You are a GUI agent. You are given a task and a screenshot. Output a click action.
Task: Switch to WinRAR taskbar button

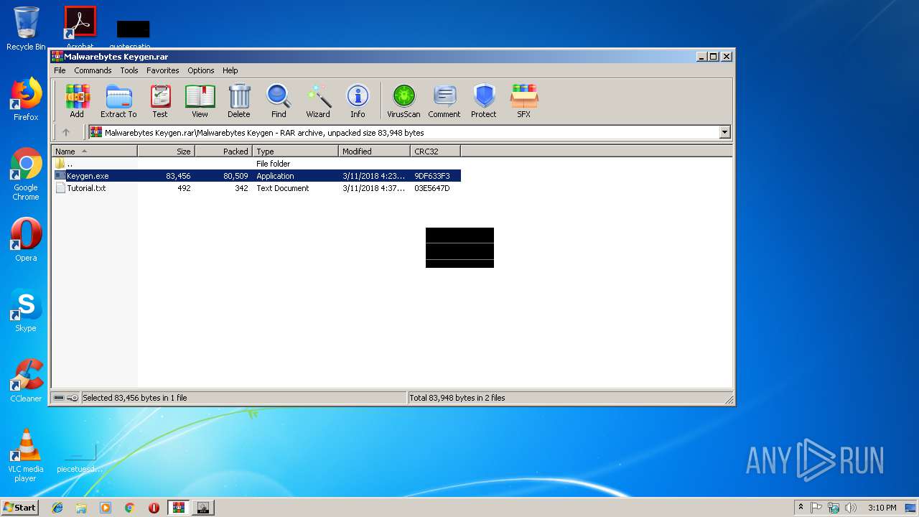tap(179, 508)
